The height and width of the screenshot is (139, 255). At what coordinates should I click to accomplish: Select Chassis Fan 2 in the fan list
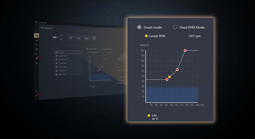(68, 60)
